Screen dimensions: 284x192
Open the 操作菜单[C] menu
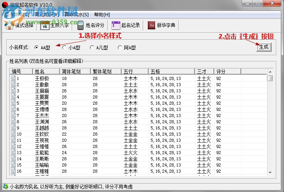pyautogui.click(x=17, y=15)
